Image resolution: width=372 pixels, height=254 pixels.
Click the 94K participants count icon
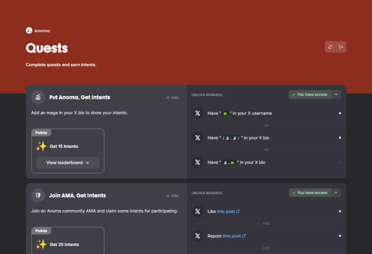(x=168, y=98)
